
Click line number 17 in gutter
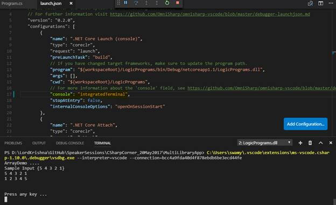coord(9,94)
